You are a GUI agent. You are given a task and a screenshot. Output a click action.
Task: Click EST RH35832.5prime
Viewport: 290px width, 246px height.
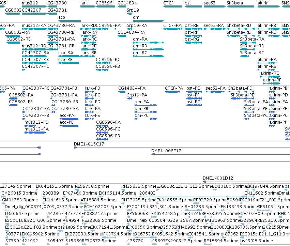[x=139, y=186]
